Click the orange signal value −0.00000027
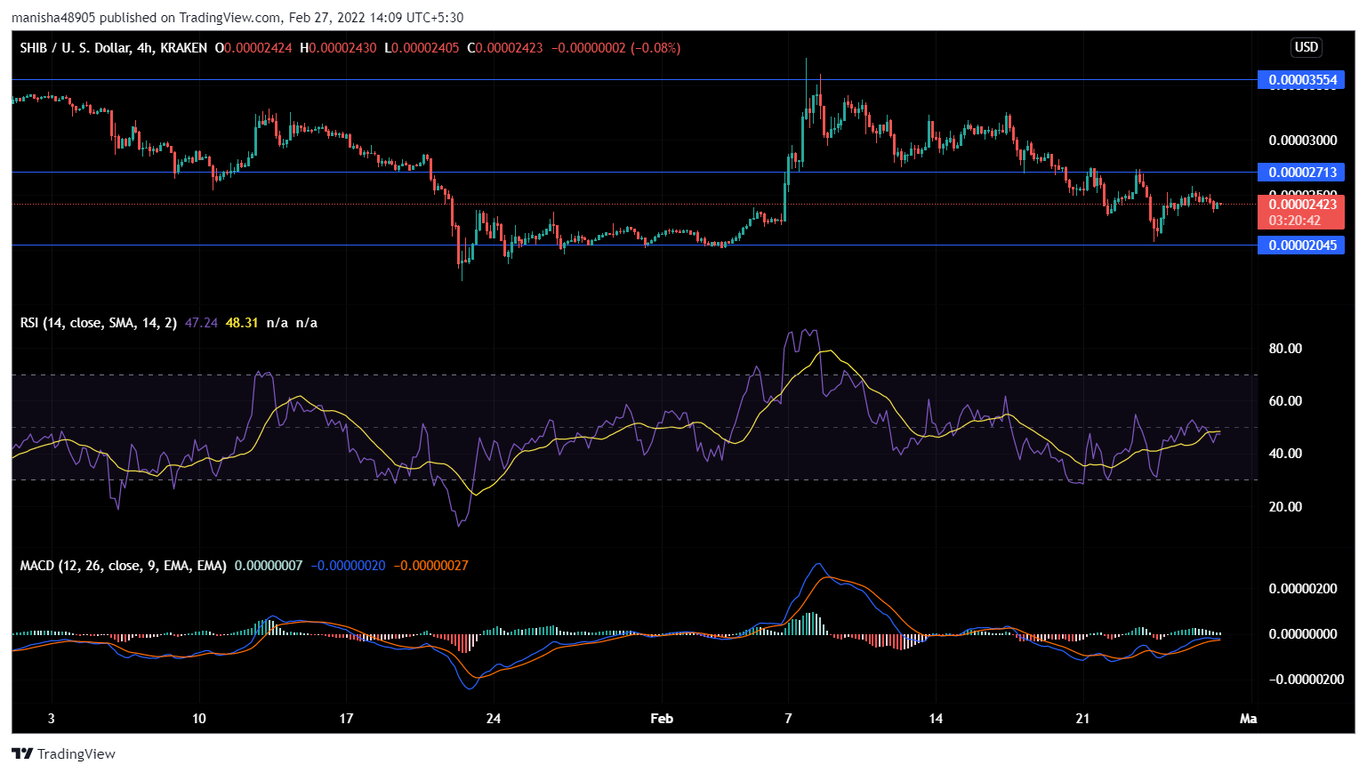The image size is (1367, 773). point(430,566)
